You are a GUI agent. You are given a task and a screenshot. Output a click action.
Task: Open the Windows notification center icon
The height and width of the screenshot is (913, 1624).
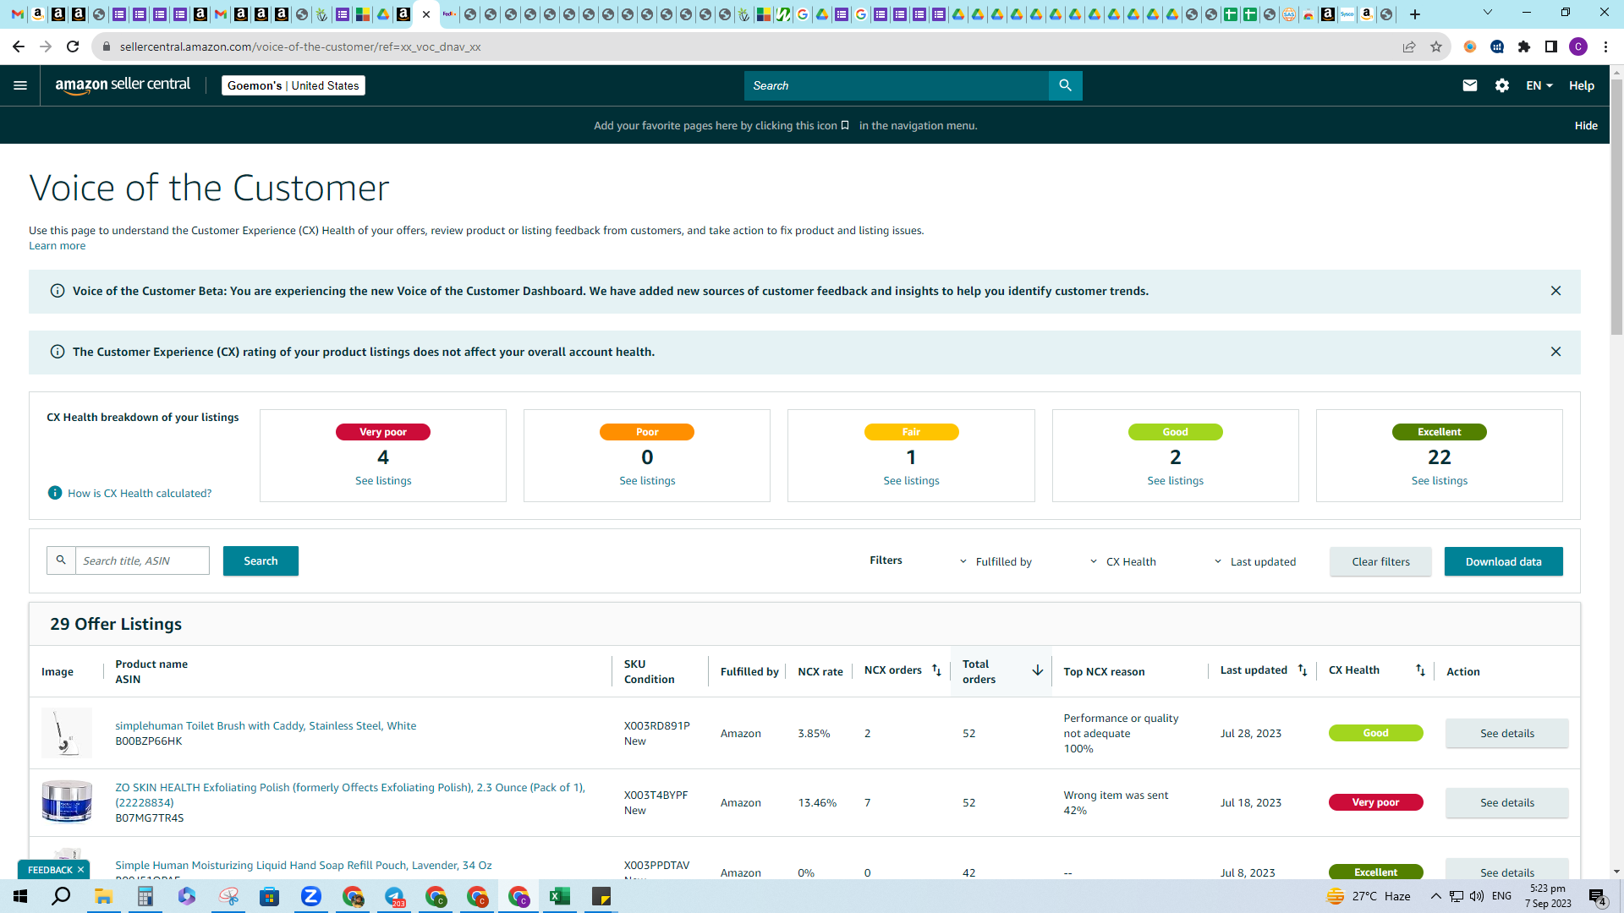(1598, 896)
